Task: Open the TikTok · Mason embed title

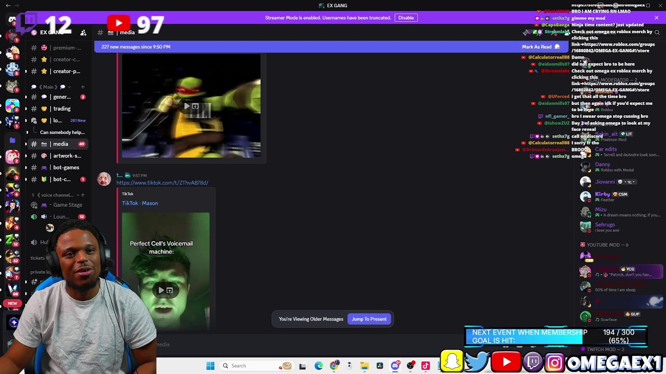Action: (140, 203)
